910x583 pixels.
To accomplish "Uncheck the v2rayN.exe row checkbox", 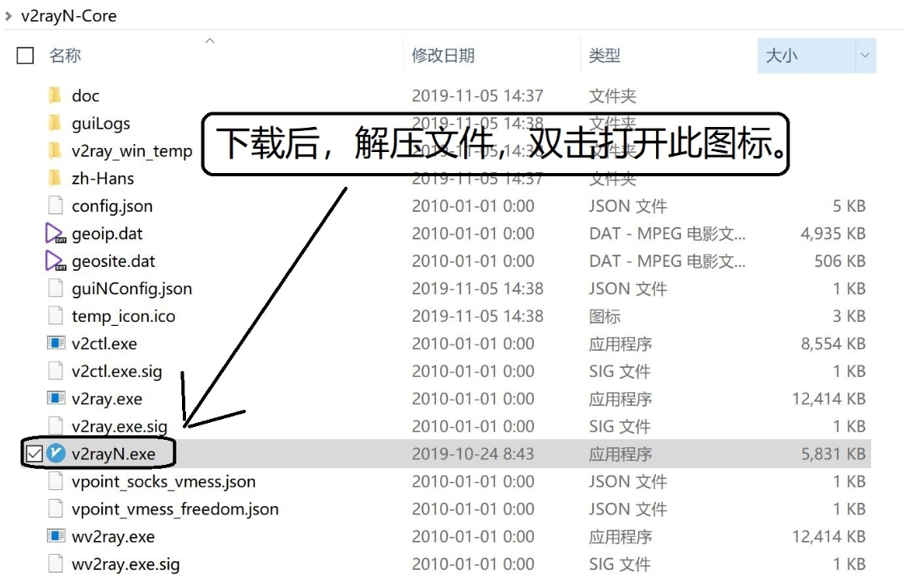I will point(34,454).
